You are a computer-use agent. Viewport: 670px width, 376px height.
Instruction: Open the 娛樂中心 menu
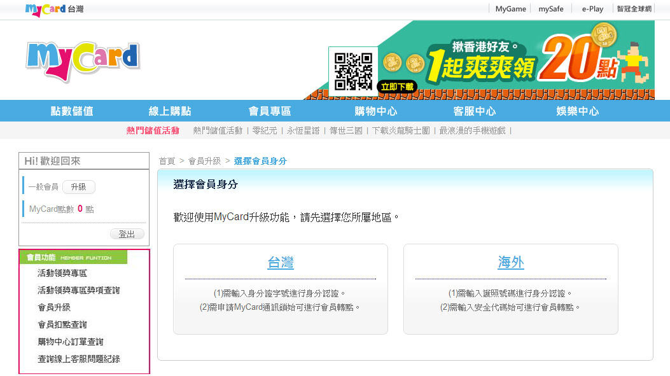pyautogui.click(x=578, y=111)
